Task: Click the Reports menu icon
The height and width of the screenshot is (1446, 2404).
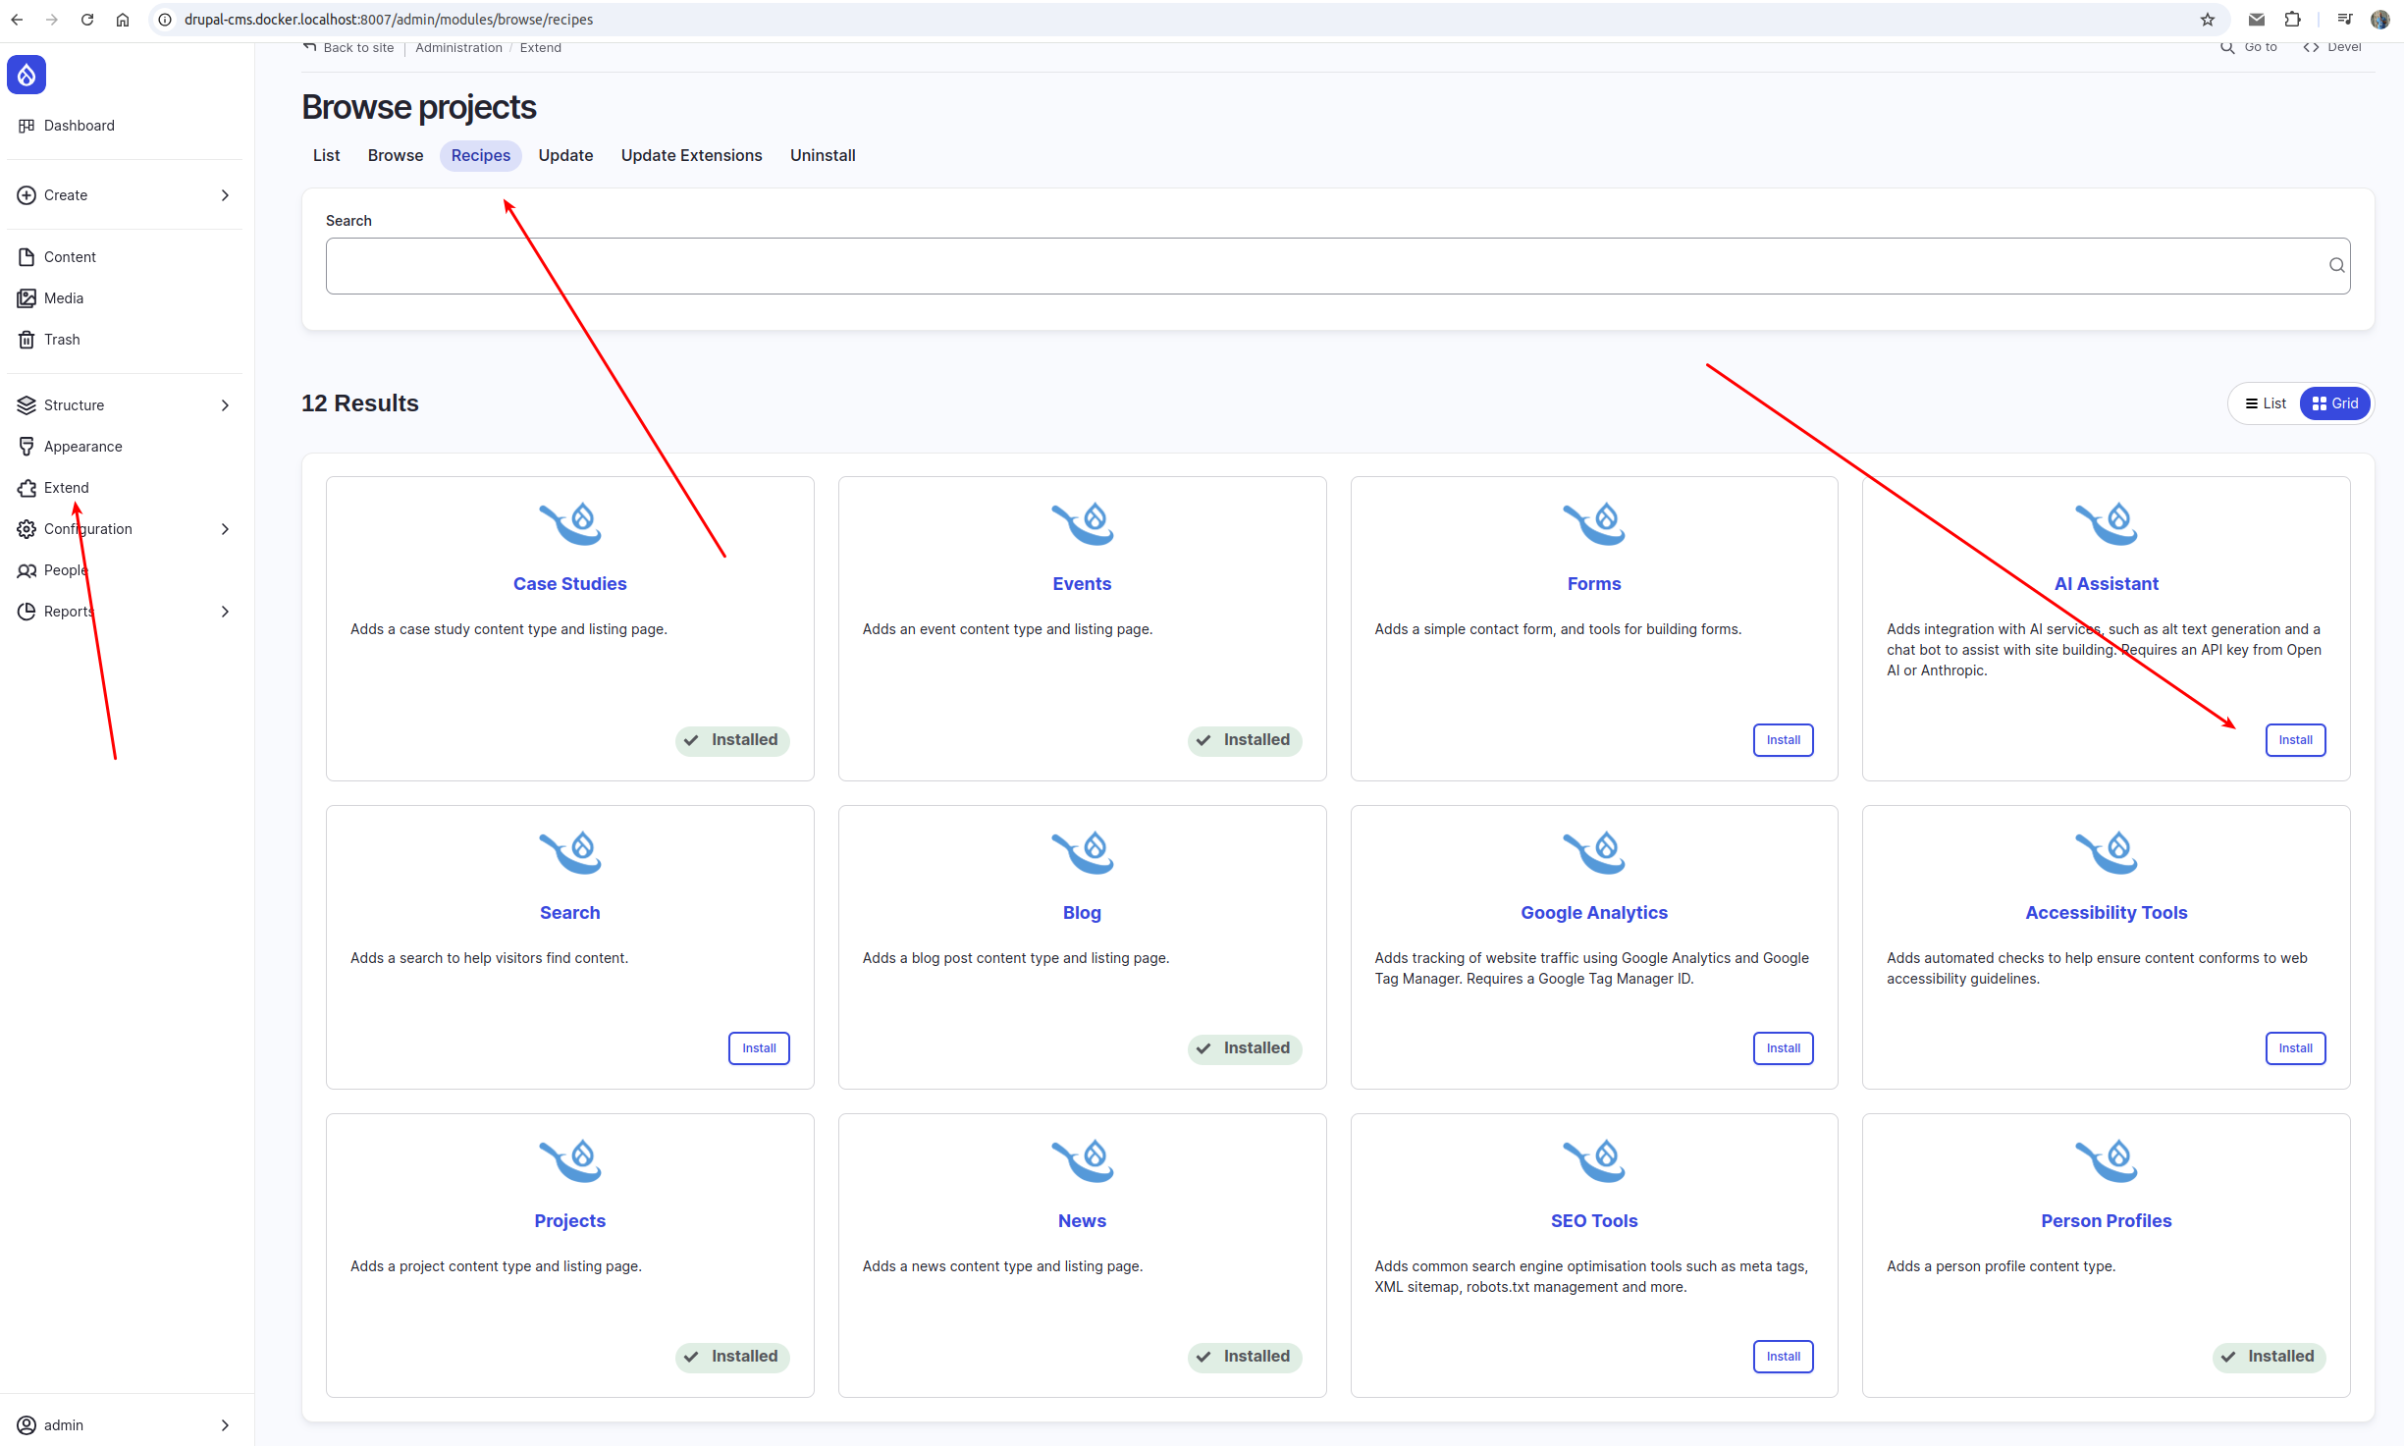Action: 27,610
